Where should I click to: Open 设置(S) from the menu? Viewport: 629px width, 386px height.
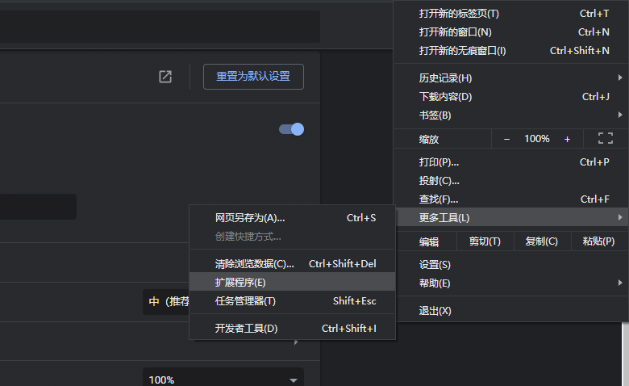coord(510,265)
